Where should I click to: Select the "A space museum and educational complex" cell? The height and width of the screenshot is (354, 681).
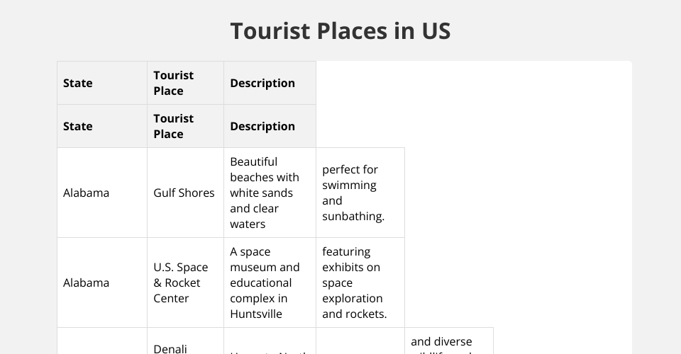click(265, 282)
